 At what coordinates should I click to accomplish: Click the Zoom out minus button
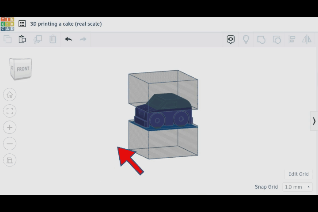(x=10, y=144)
